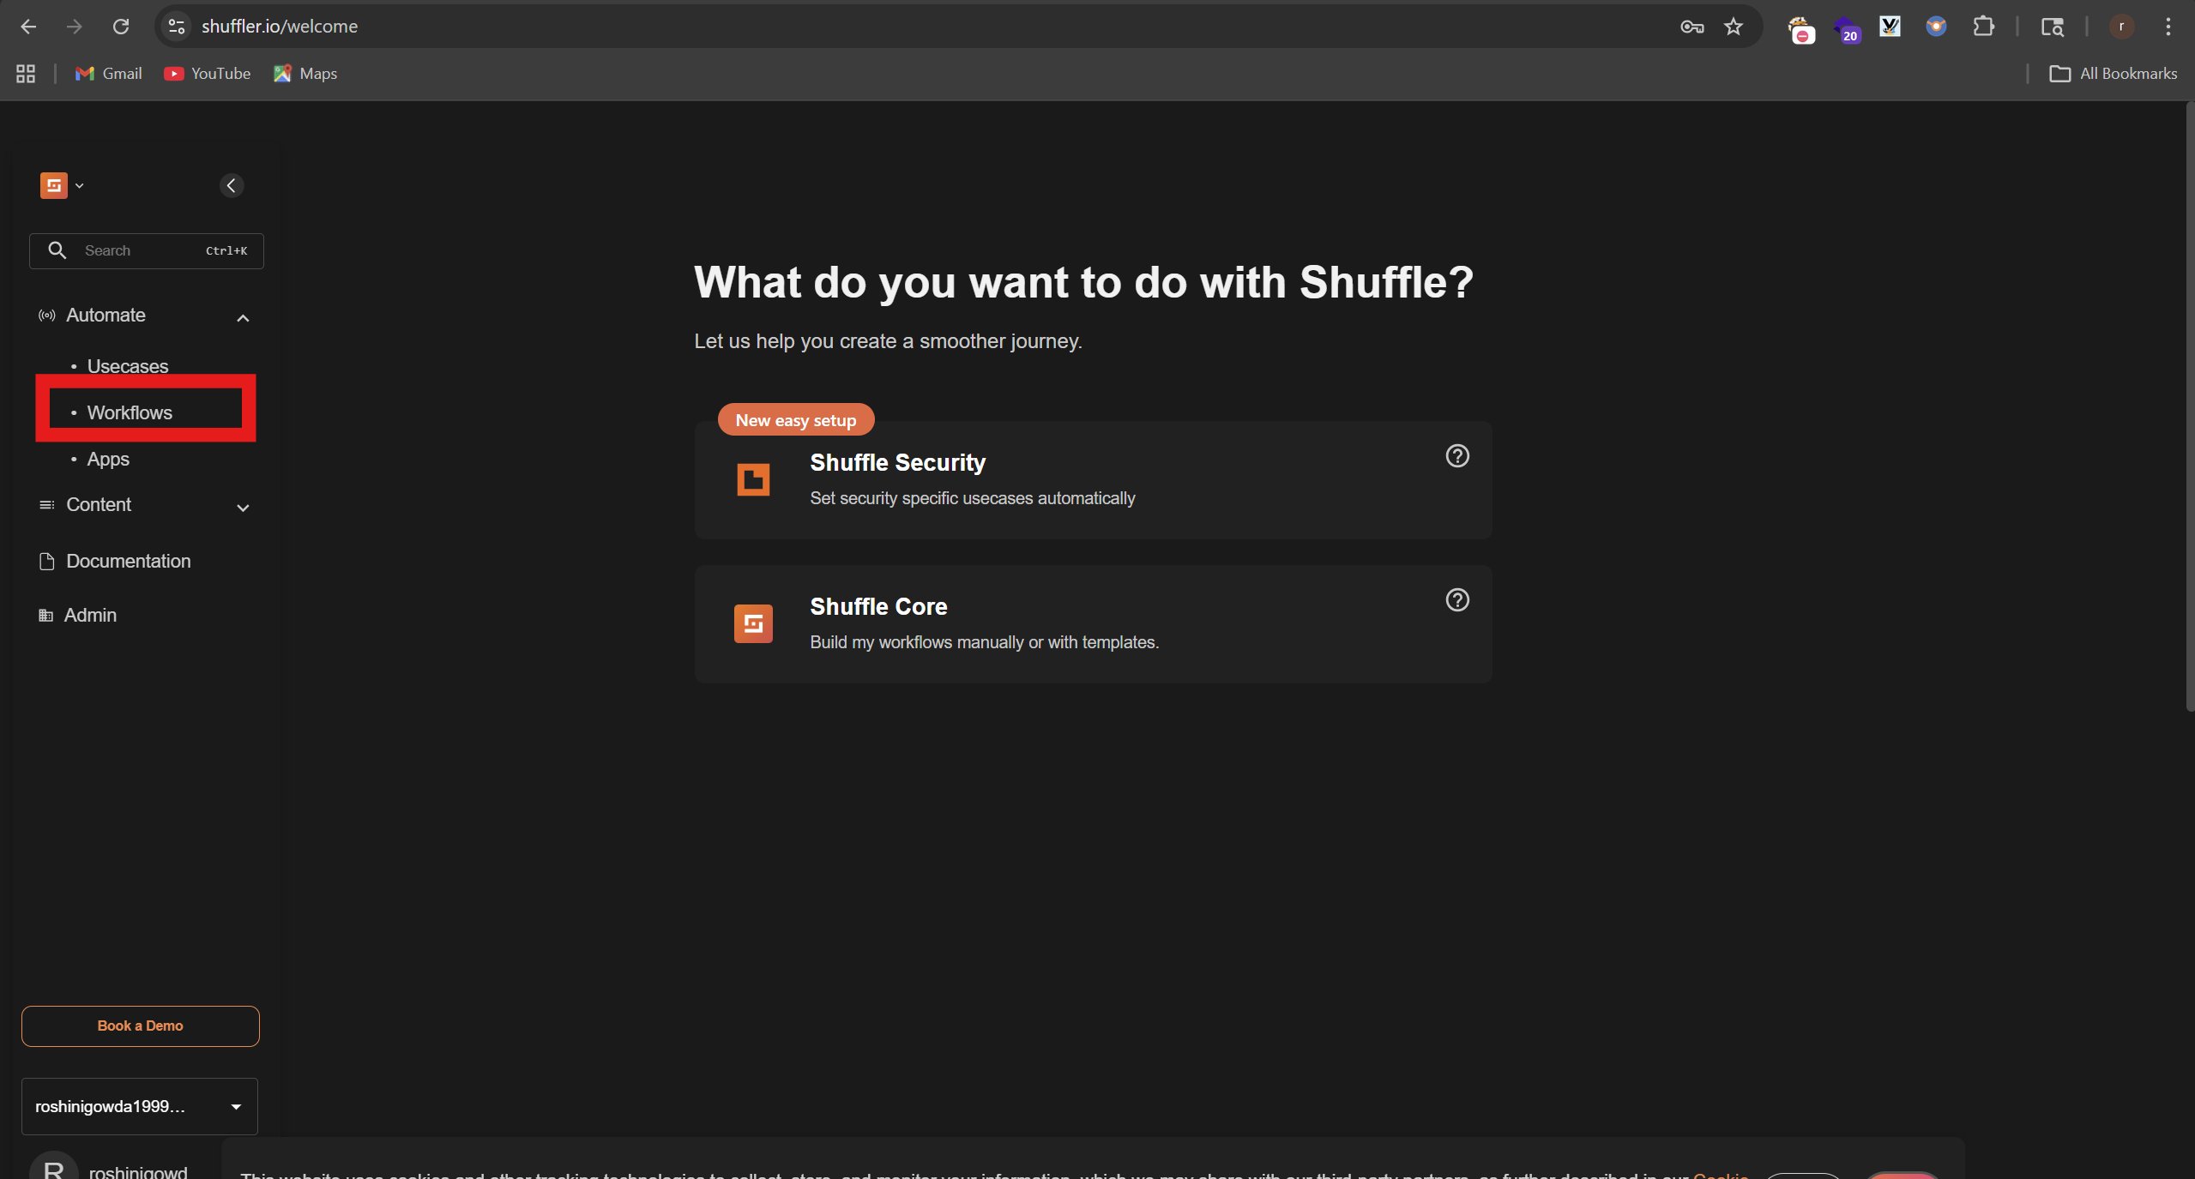The image size is (2195, 1179).
Task: Open the YouTube bookmark
Action: 208,74
